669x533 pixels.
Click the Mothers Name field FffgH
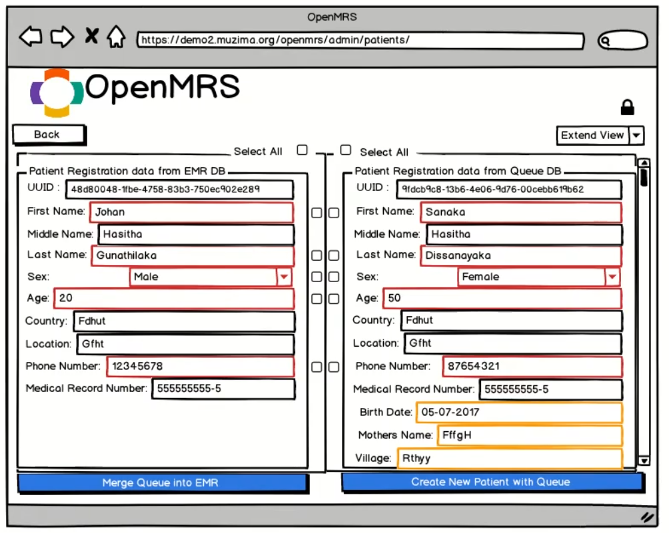pyautogui.click(x=530, y=435)
